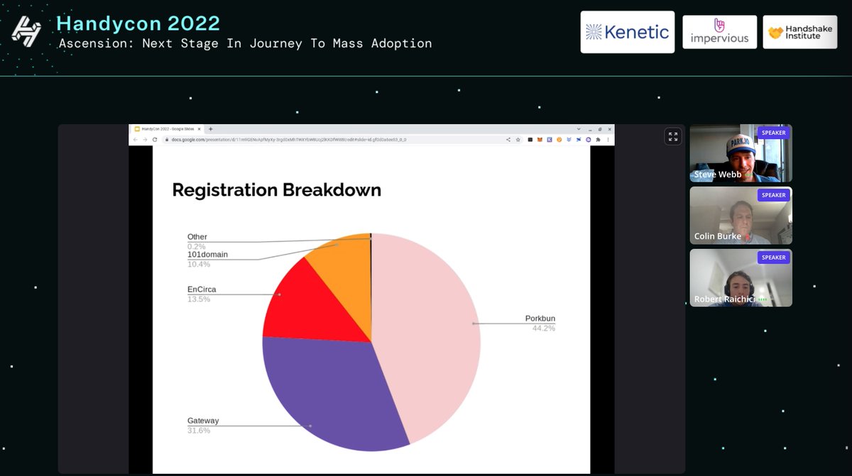This screenshot has height=476, width=852.
Task: Select Robert Raichici's speaker video tile
Action: (x=741, y=277)
